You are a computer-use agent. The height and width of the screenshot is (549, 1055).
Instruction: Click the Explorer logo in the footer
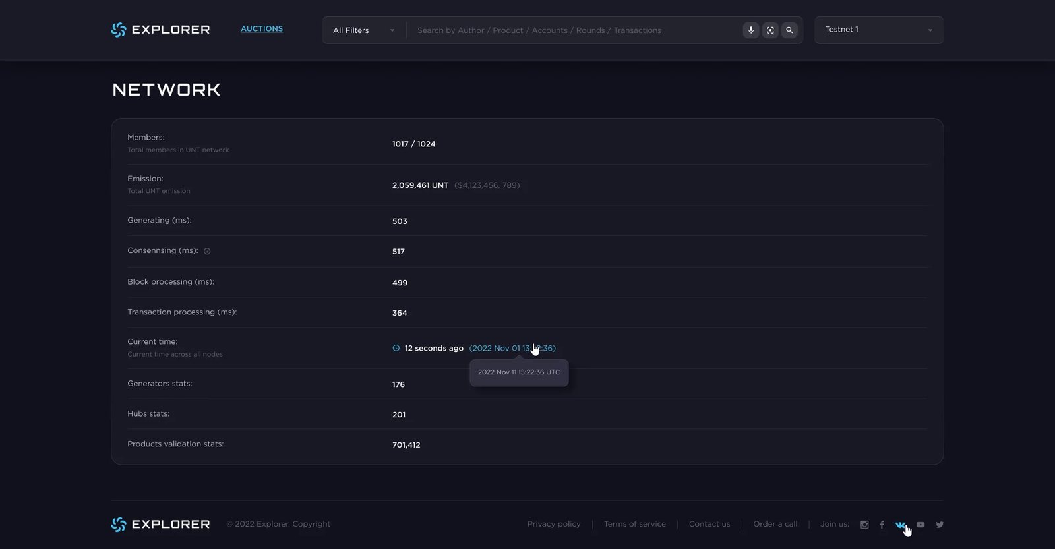point(160,524)
